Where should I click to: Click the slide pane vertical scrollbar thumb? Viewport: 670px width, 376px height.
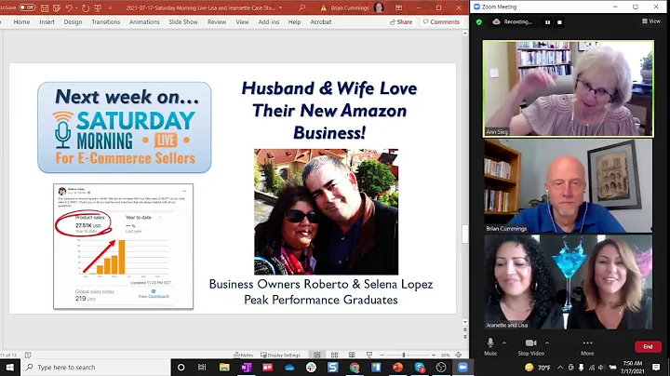pos(465,234)
